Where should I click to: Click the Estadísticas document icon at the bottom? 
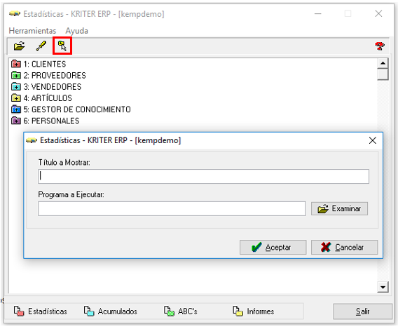pos(19,311)
